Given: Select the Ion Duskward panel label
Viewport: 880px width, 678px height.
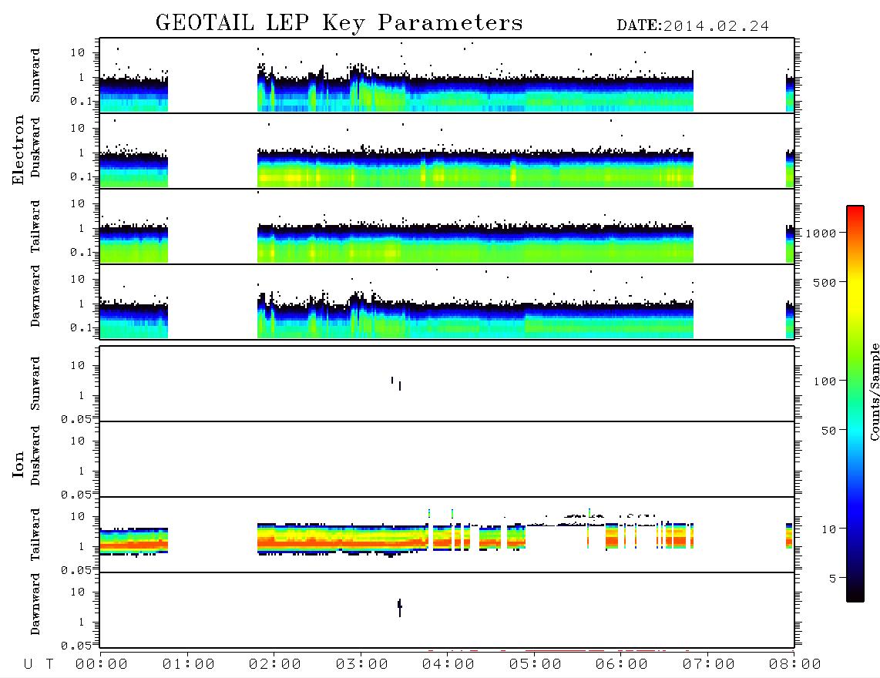Looking at the screenshot, I should tap(35, 455).
